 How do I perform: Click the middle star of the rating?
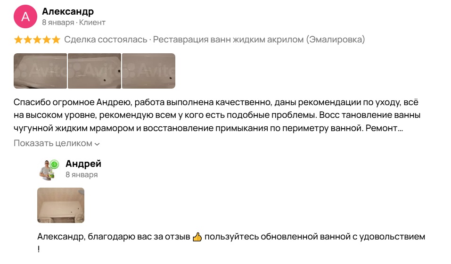point(37,40)
